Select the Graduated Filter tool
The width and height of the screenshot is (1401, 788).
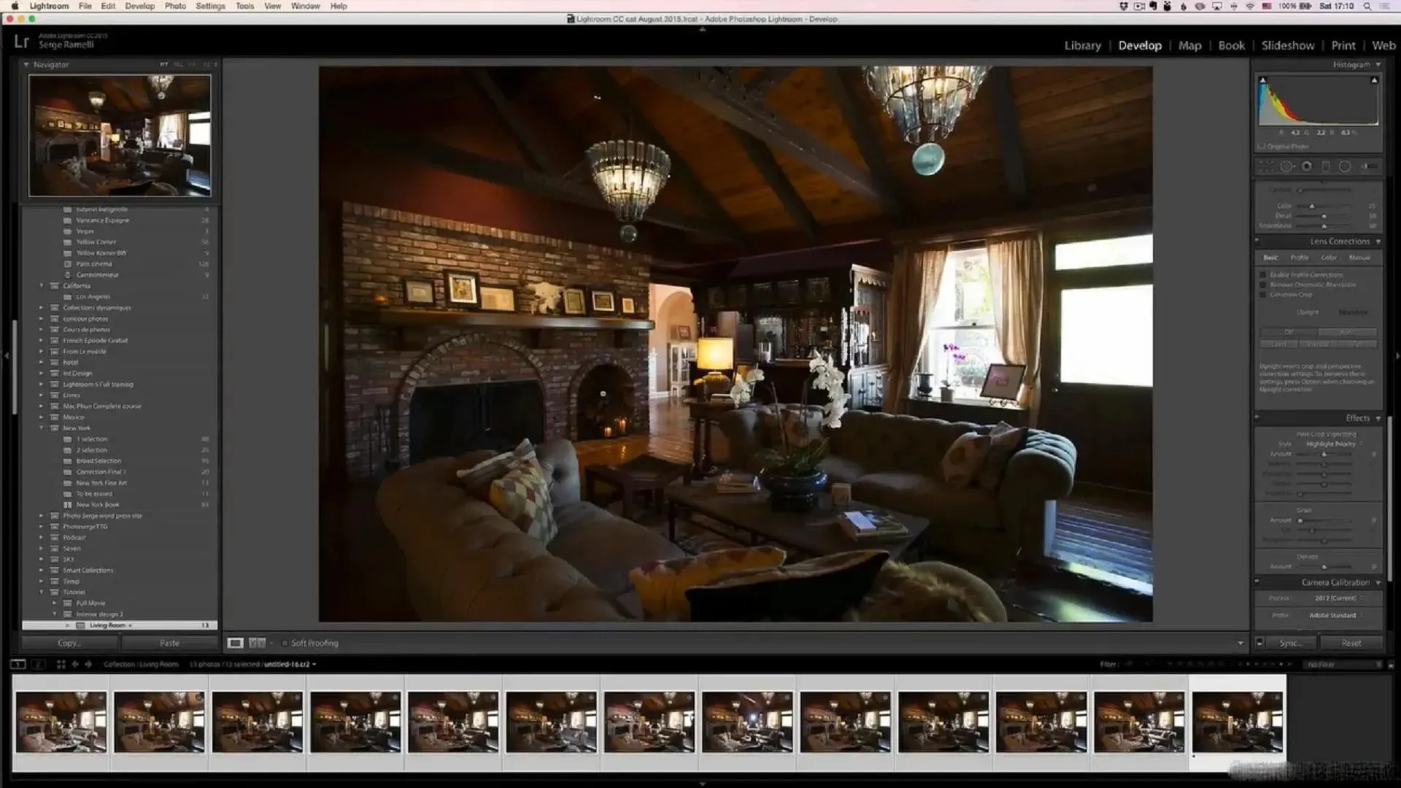[1326, 166]
